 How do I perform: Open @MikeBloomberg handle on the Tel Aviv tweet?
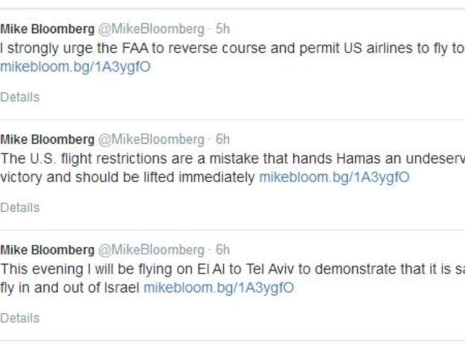pos(151,250)
